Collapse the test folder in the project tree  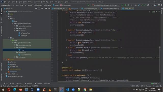(8, 38)
